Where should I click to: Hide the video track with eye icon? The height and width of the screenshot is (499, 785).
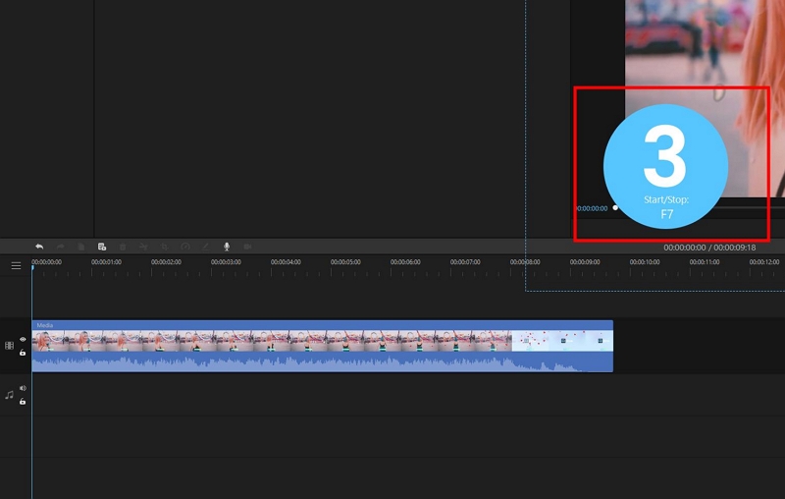pos(23,339)
